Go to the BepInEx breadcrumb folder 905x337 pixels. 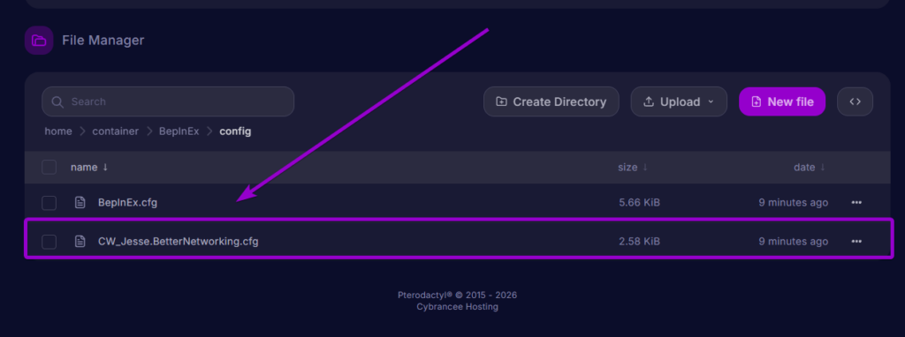point(179,131)
